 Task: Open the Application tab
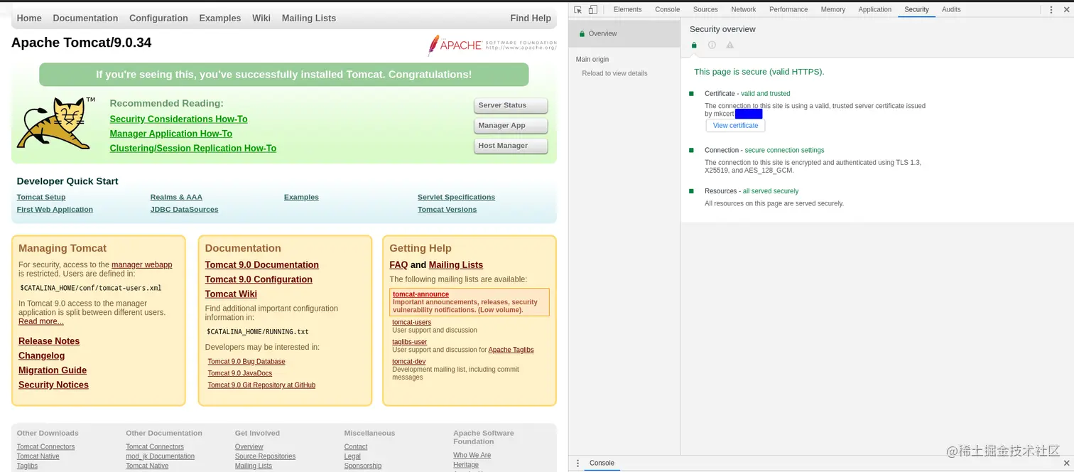[x=874, y=9]
